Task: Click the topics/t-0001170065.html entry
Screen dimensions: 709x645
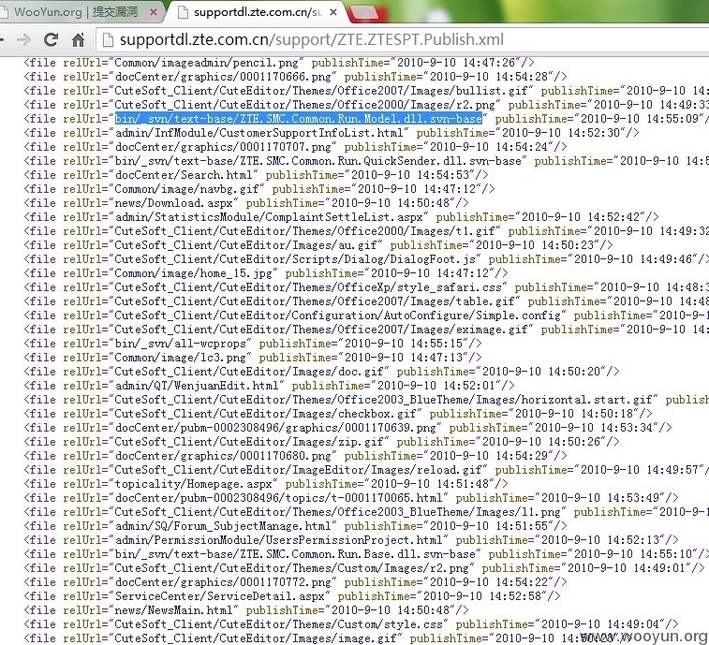Action: [351, 497]
